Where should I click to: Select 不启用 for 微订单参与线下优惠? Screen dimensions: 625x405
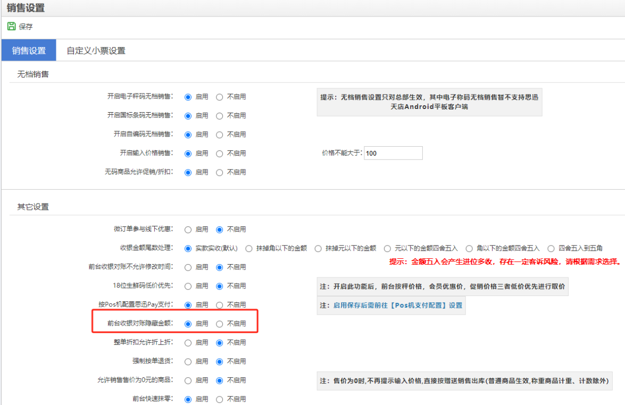point(219,230)
